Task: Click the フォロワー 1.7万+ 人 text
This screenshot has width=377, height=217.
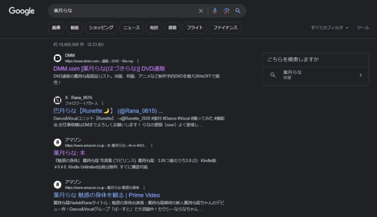Action: tap(81, 103)
